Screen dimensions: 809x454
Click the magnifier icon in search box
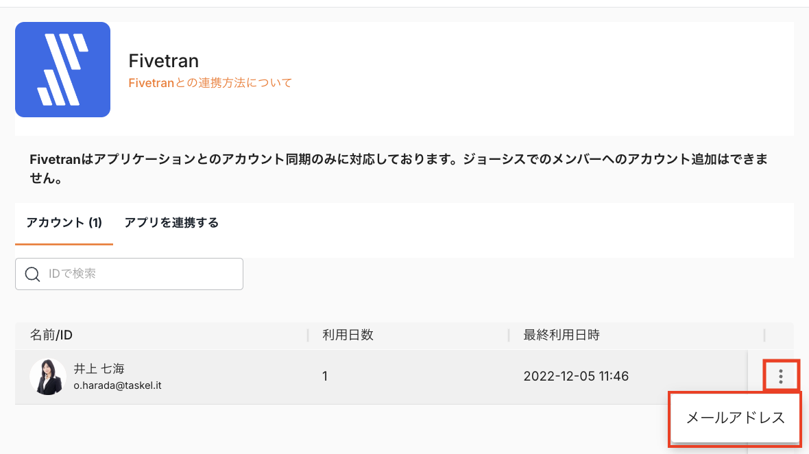pyautogui.click(x=32, y=274)
